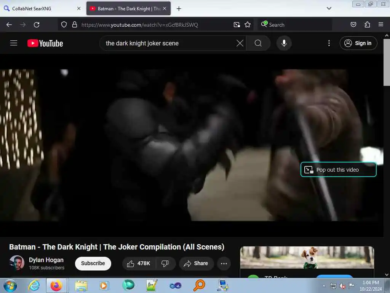Click Firefox icon in the taskbar

coord(56,285)
